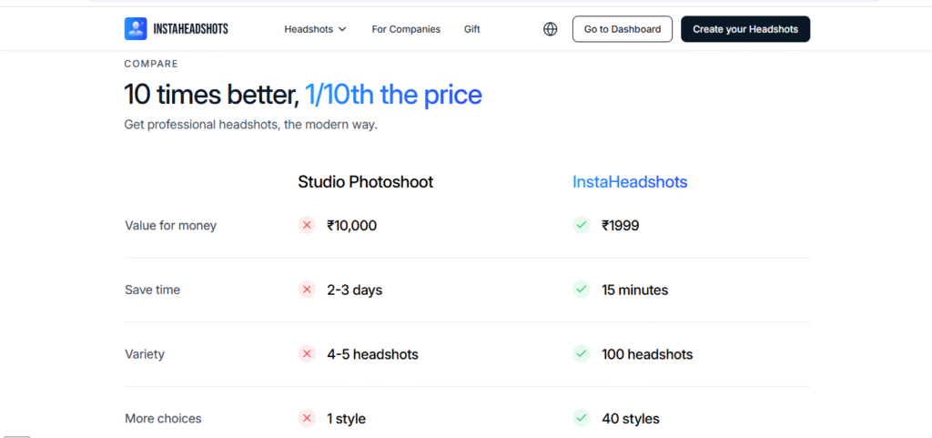The height and width of the screenshot is (438, 932).
Task: Click red cross beside 1 style
Action: click(307, 418)
